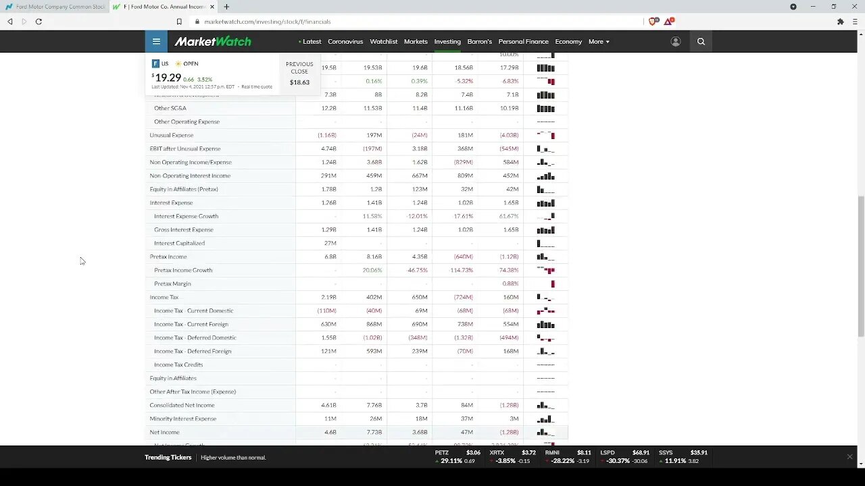Open Brave Shields icon
865x486 pixels.
653,22
